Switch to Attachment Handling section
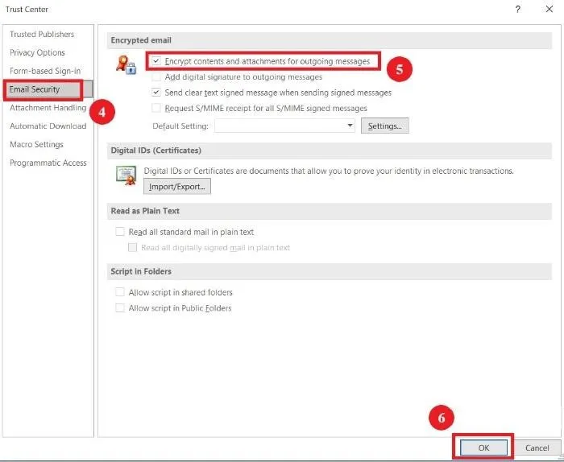The width and height of the screenshot is (564, 462). [48, 108]
